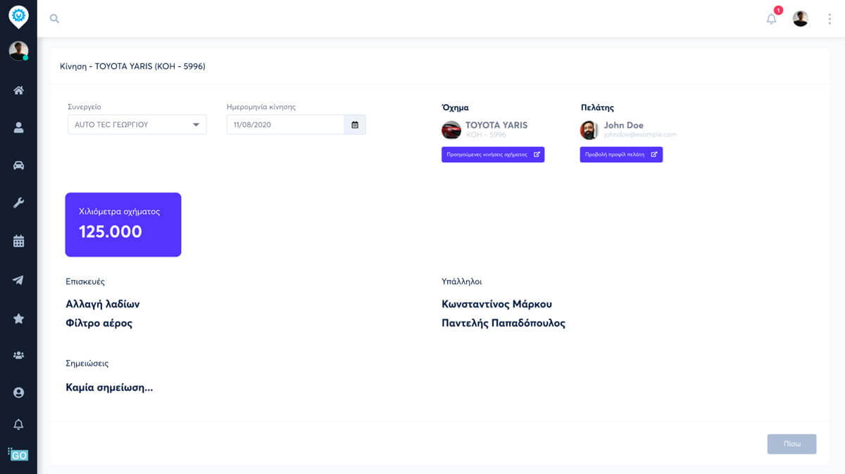Open the Home dashboard from sidebar
The width and height of the screenshot is (845, 474).
pos(18,89)
